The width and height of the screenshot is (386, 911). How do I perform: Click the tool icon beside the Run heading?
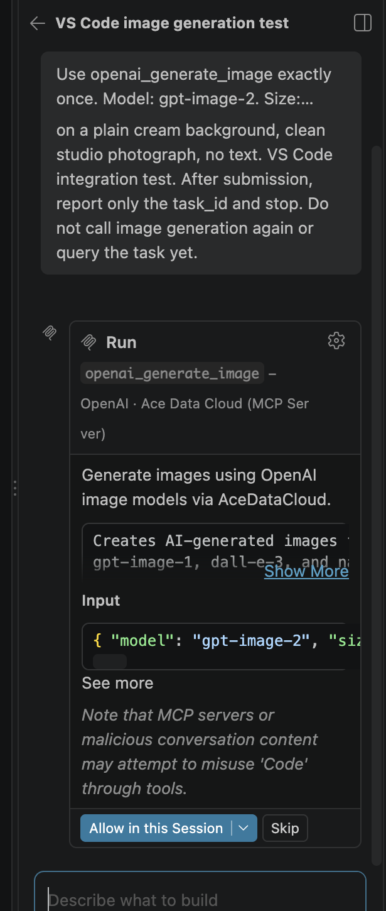pyautogui.click(x=89, y=342)
